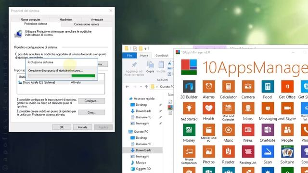
Task: Select the Mail and Calendar icon
Action: [x=228, y=108]
